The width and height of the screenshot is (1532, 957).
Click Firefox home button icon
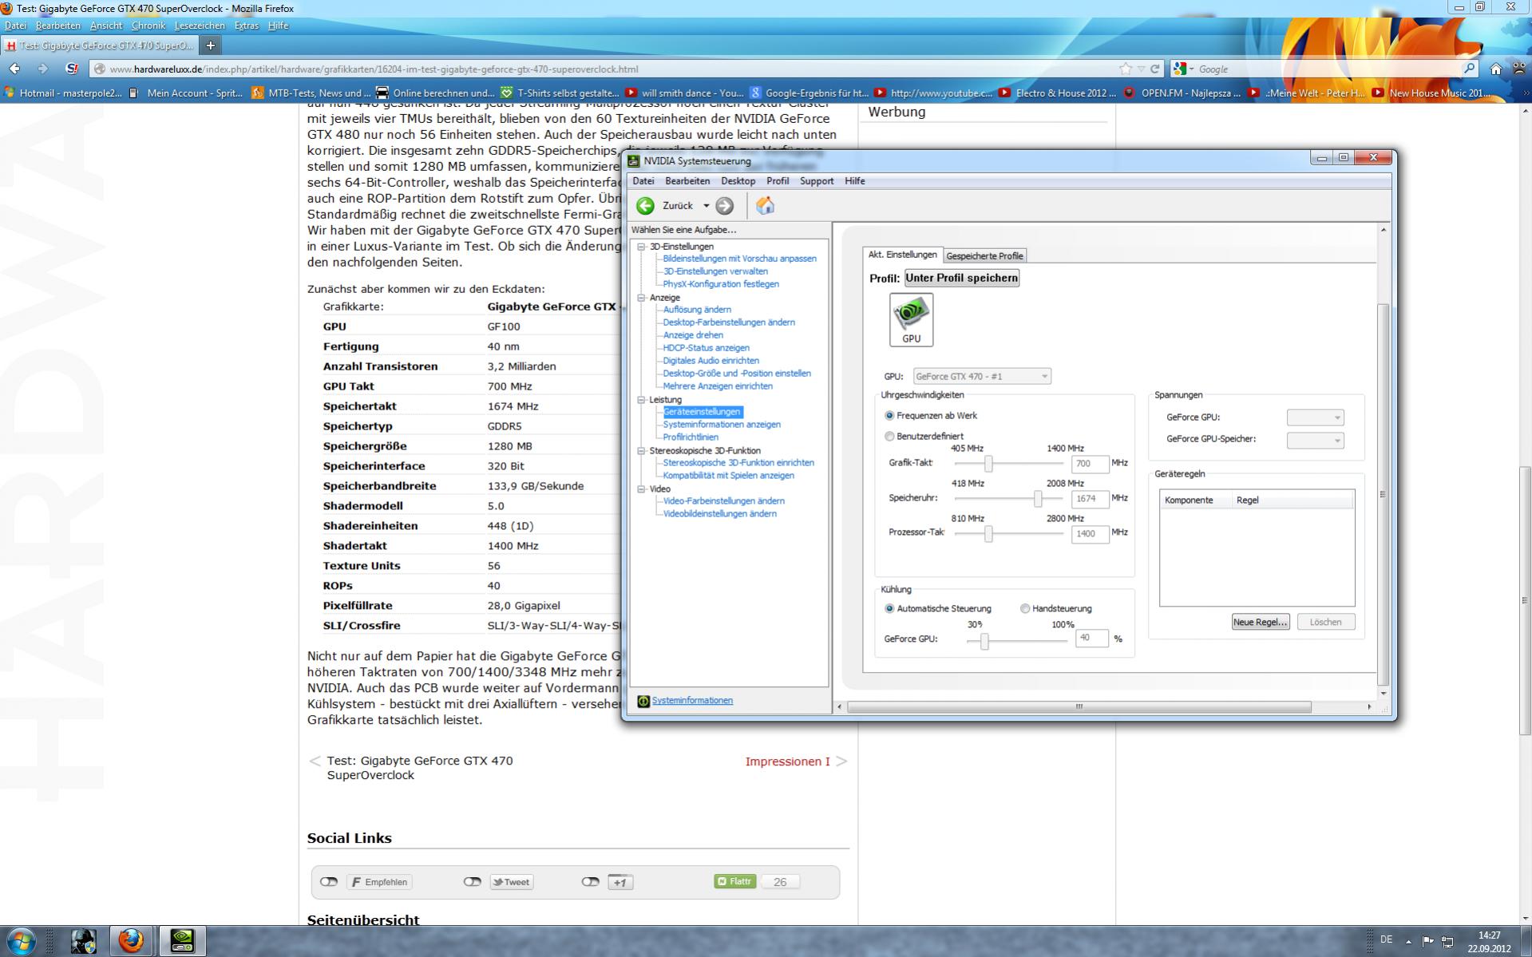coord(1495,69)
